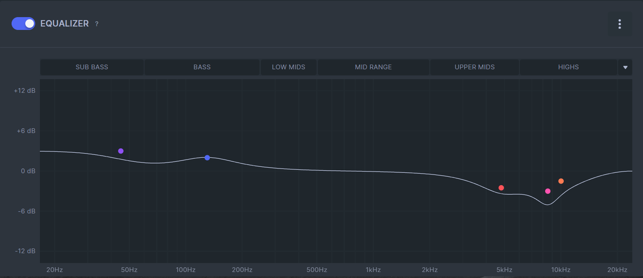Viewport: 643px width, 278px height.
Task: Select the purple EQ point near 50Hz
Action: click(x=121, y=151)
